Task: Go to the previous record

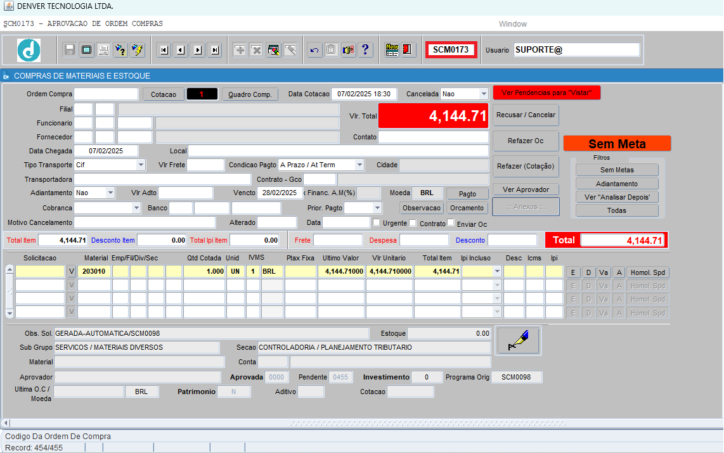Action: pos(181,50)
